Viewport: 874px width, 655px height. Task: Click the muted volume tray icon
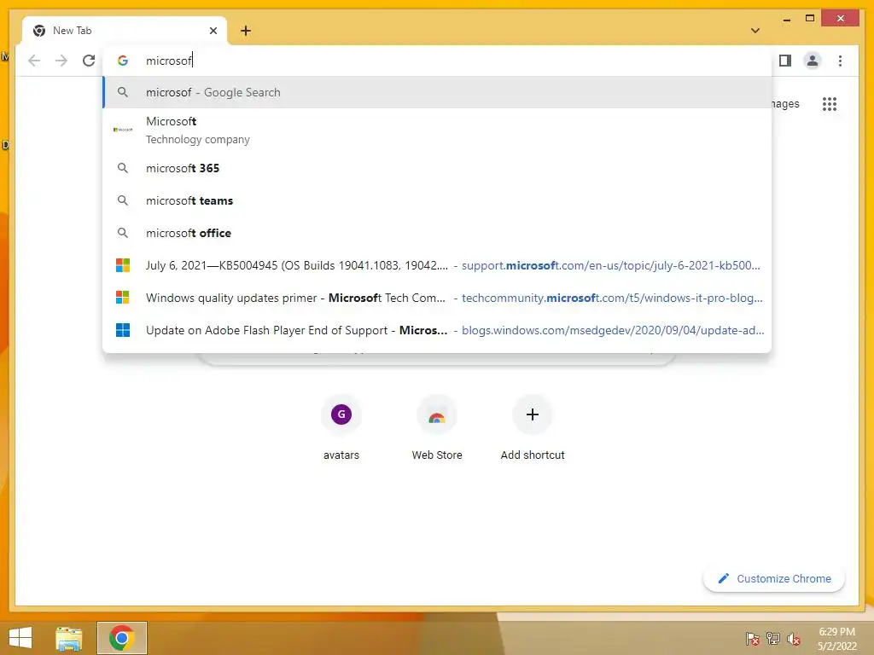[794, 639]
